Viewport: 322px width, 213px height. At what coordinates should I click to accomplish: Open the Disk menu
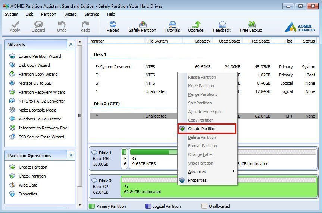[x=29, y=15]
